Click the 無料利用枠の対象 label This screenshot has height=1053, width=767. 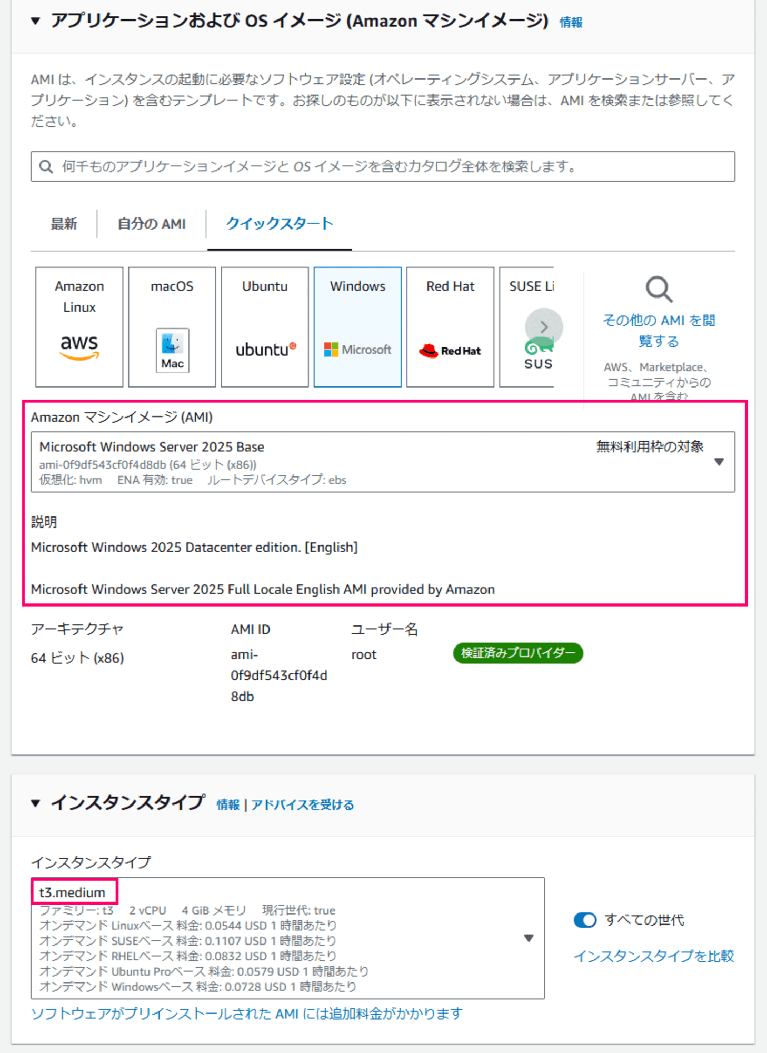coord(650,447)
